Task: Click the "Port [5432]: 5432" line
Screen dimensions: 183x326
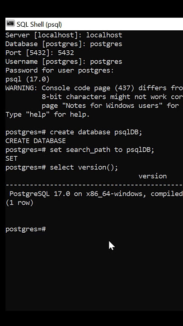Action: point(40,53)
